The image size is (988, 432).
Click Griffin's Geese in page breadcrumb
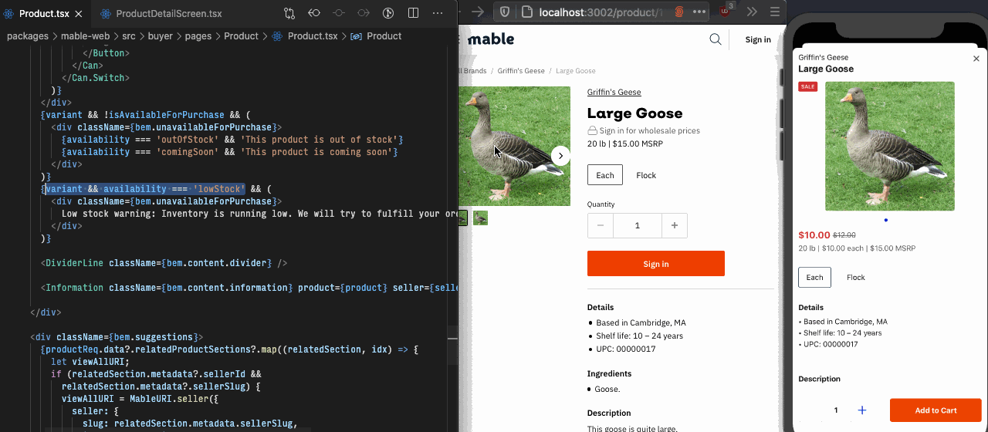click(521, 70)
